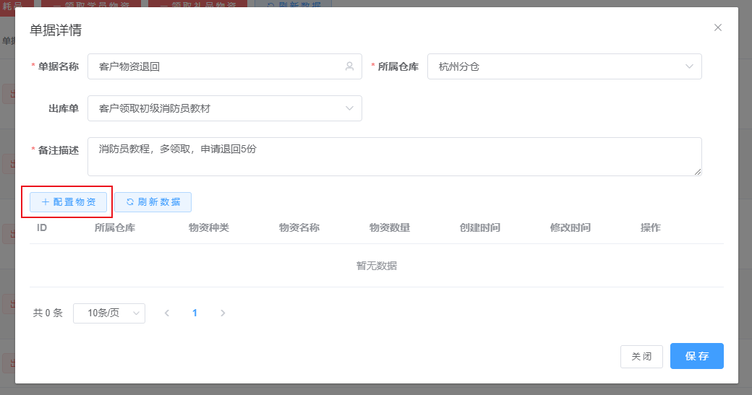
Task: Save the form with 保存 button
Action: coord(696,356)
